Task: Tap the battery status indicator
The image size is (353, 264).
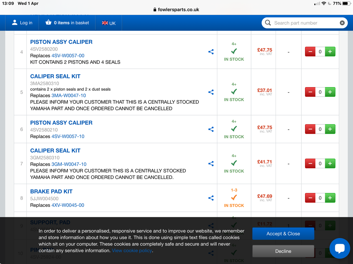Action: (x=346, y=3)
